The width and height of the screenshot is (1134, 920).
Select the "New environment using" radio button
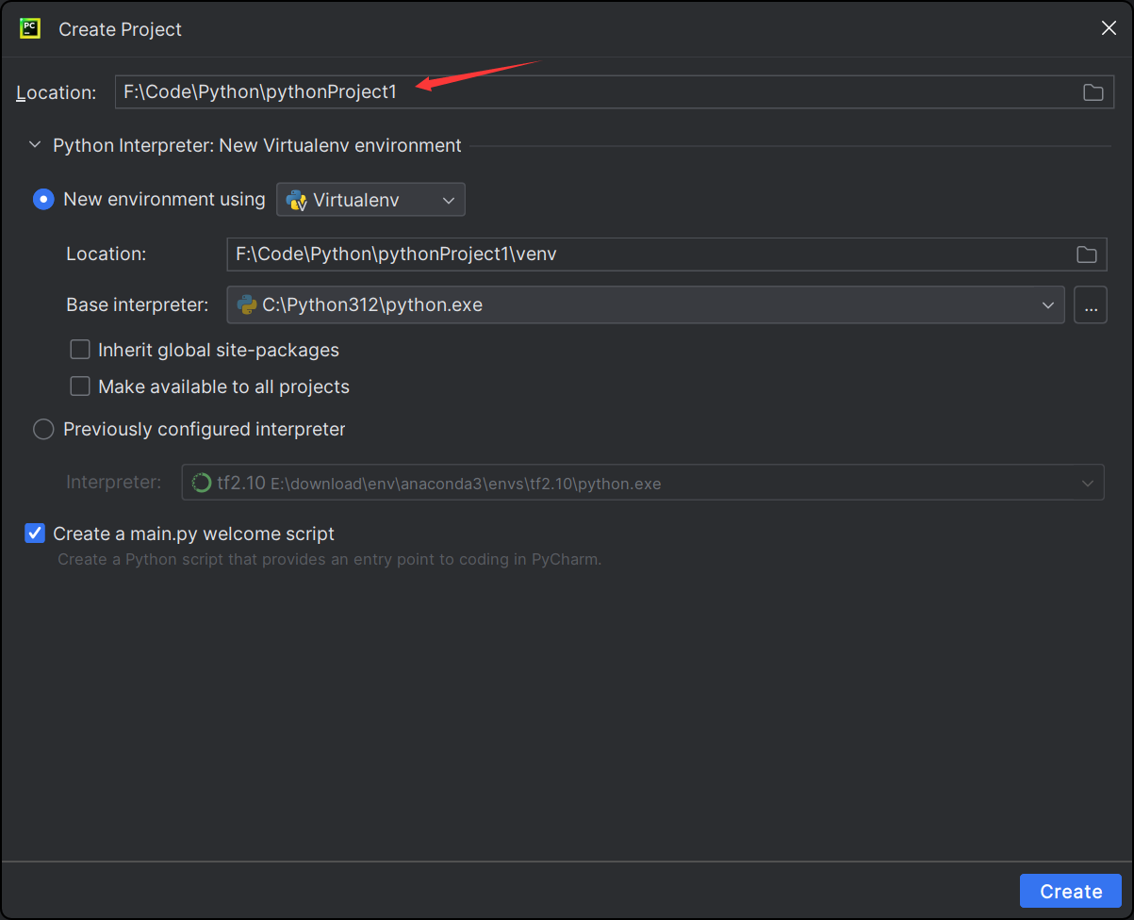43,199
